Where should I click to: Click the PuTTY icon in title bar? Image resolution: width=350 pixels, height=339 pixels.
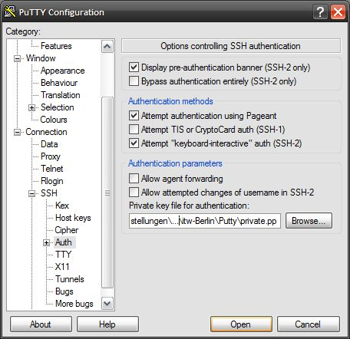click(x=10, y=12)
